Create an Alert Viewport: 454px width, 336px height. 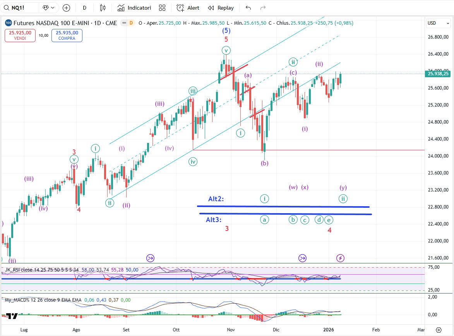pos(188,8)
